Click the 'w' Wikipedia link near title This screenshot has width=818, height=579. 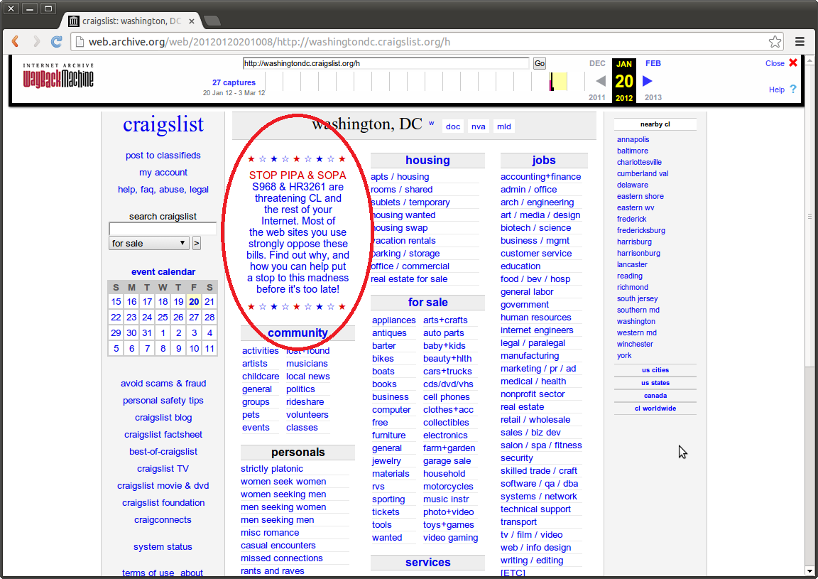432,123
